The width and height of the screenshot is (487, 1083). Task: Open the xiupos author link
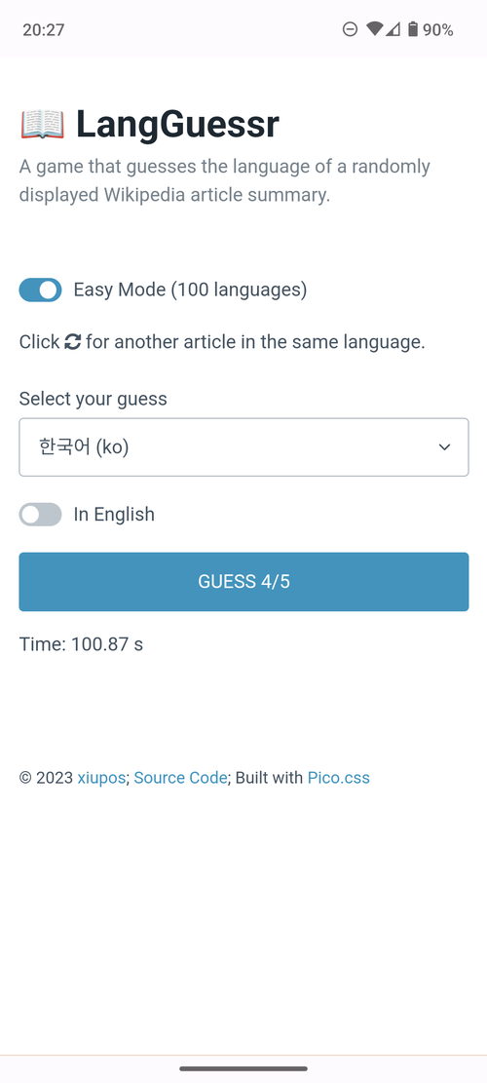(x=101, y=778)
